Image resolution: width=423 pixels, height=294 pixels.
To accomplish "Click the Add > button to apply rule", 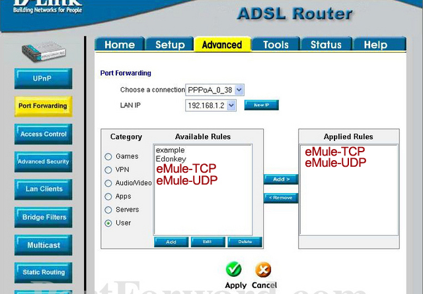I will point(281,179).
